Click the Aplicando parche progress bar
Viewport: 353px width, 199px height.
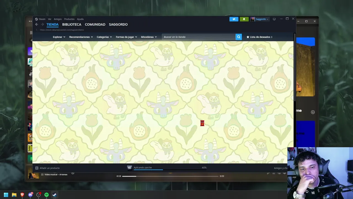[x=170, y=169]
